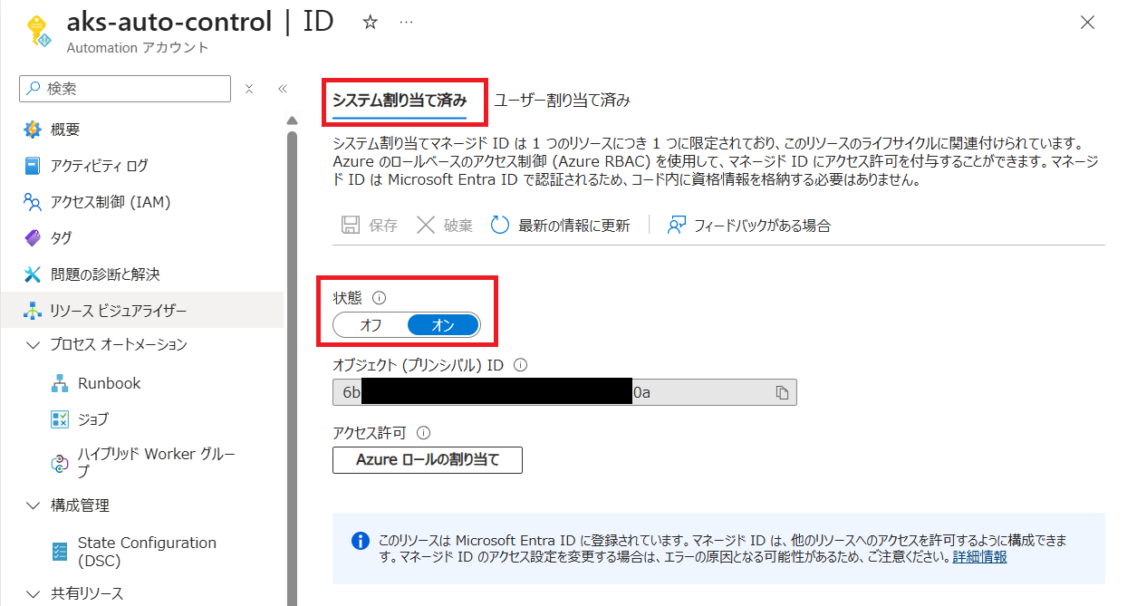The image size is (1127, 606).
Task: Click the 概要 gear icon
Action: pyautogui.click(x=33, y=130)
